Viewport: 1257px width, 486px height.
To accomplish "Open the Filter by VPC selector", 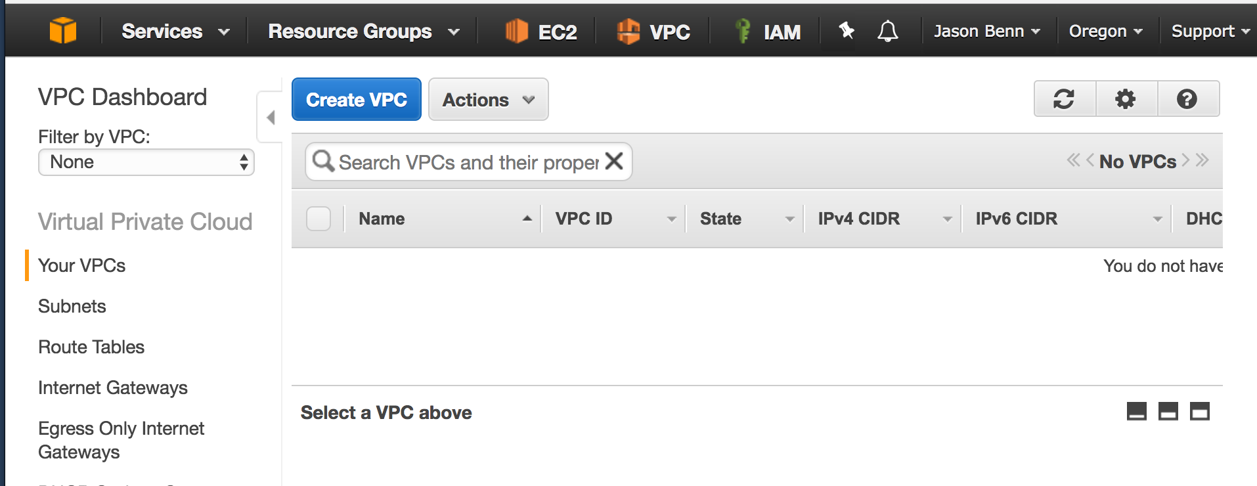I will click(146, 162).
